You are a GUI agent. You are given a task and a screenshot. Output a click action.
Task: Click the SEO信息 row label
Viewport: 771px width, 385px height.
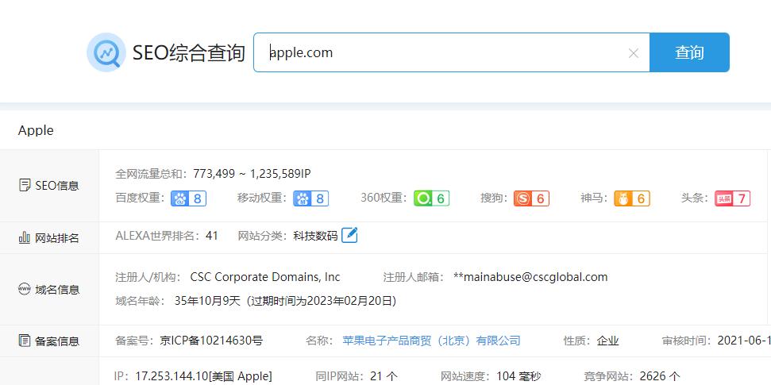57,186
